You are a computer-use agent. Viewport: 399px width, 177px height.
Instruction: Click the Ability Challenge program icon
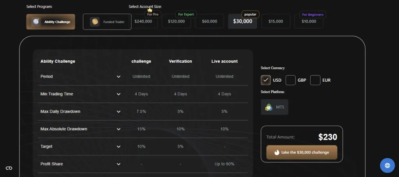coord(36,21)
